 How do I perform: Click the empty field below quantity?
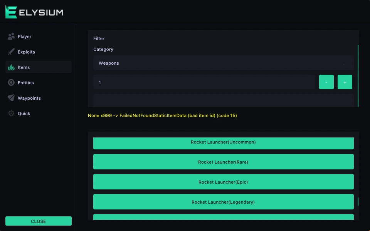(223, 100)
